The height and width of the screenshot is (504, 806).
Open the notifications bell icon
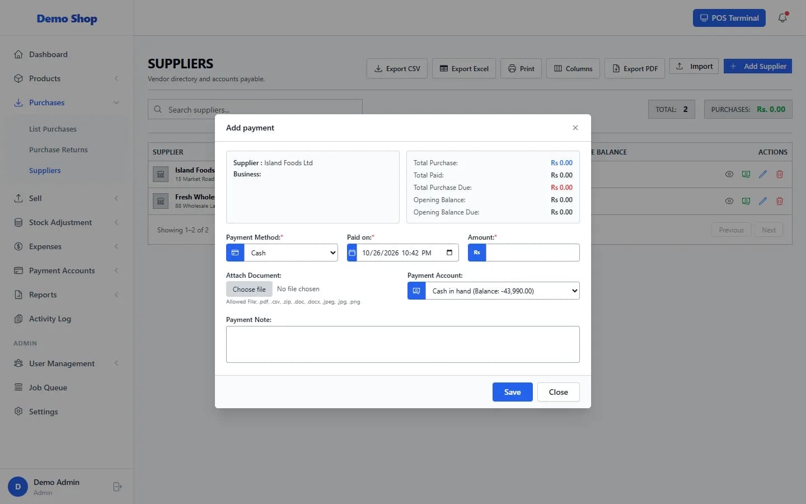pyautogui.click(x=782, y=18)
